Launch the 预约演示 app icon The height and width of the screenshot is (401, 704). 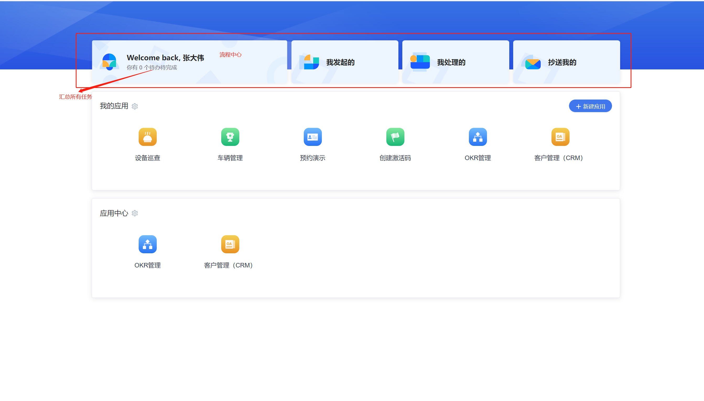coord(312,137)
